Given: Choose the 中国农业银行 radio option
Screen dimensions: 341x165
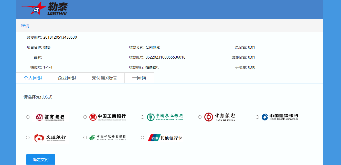Looking at the screenshot, I should pos(143,117).
